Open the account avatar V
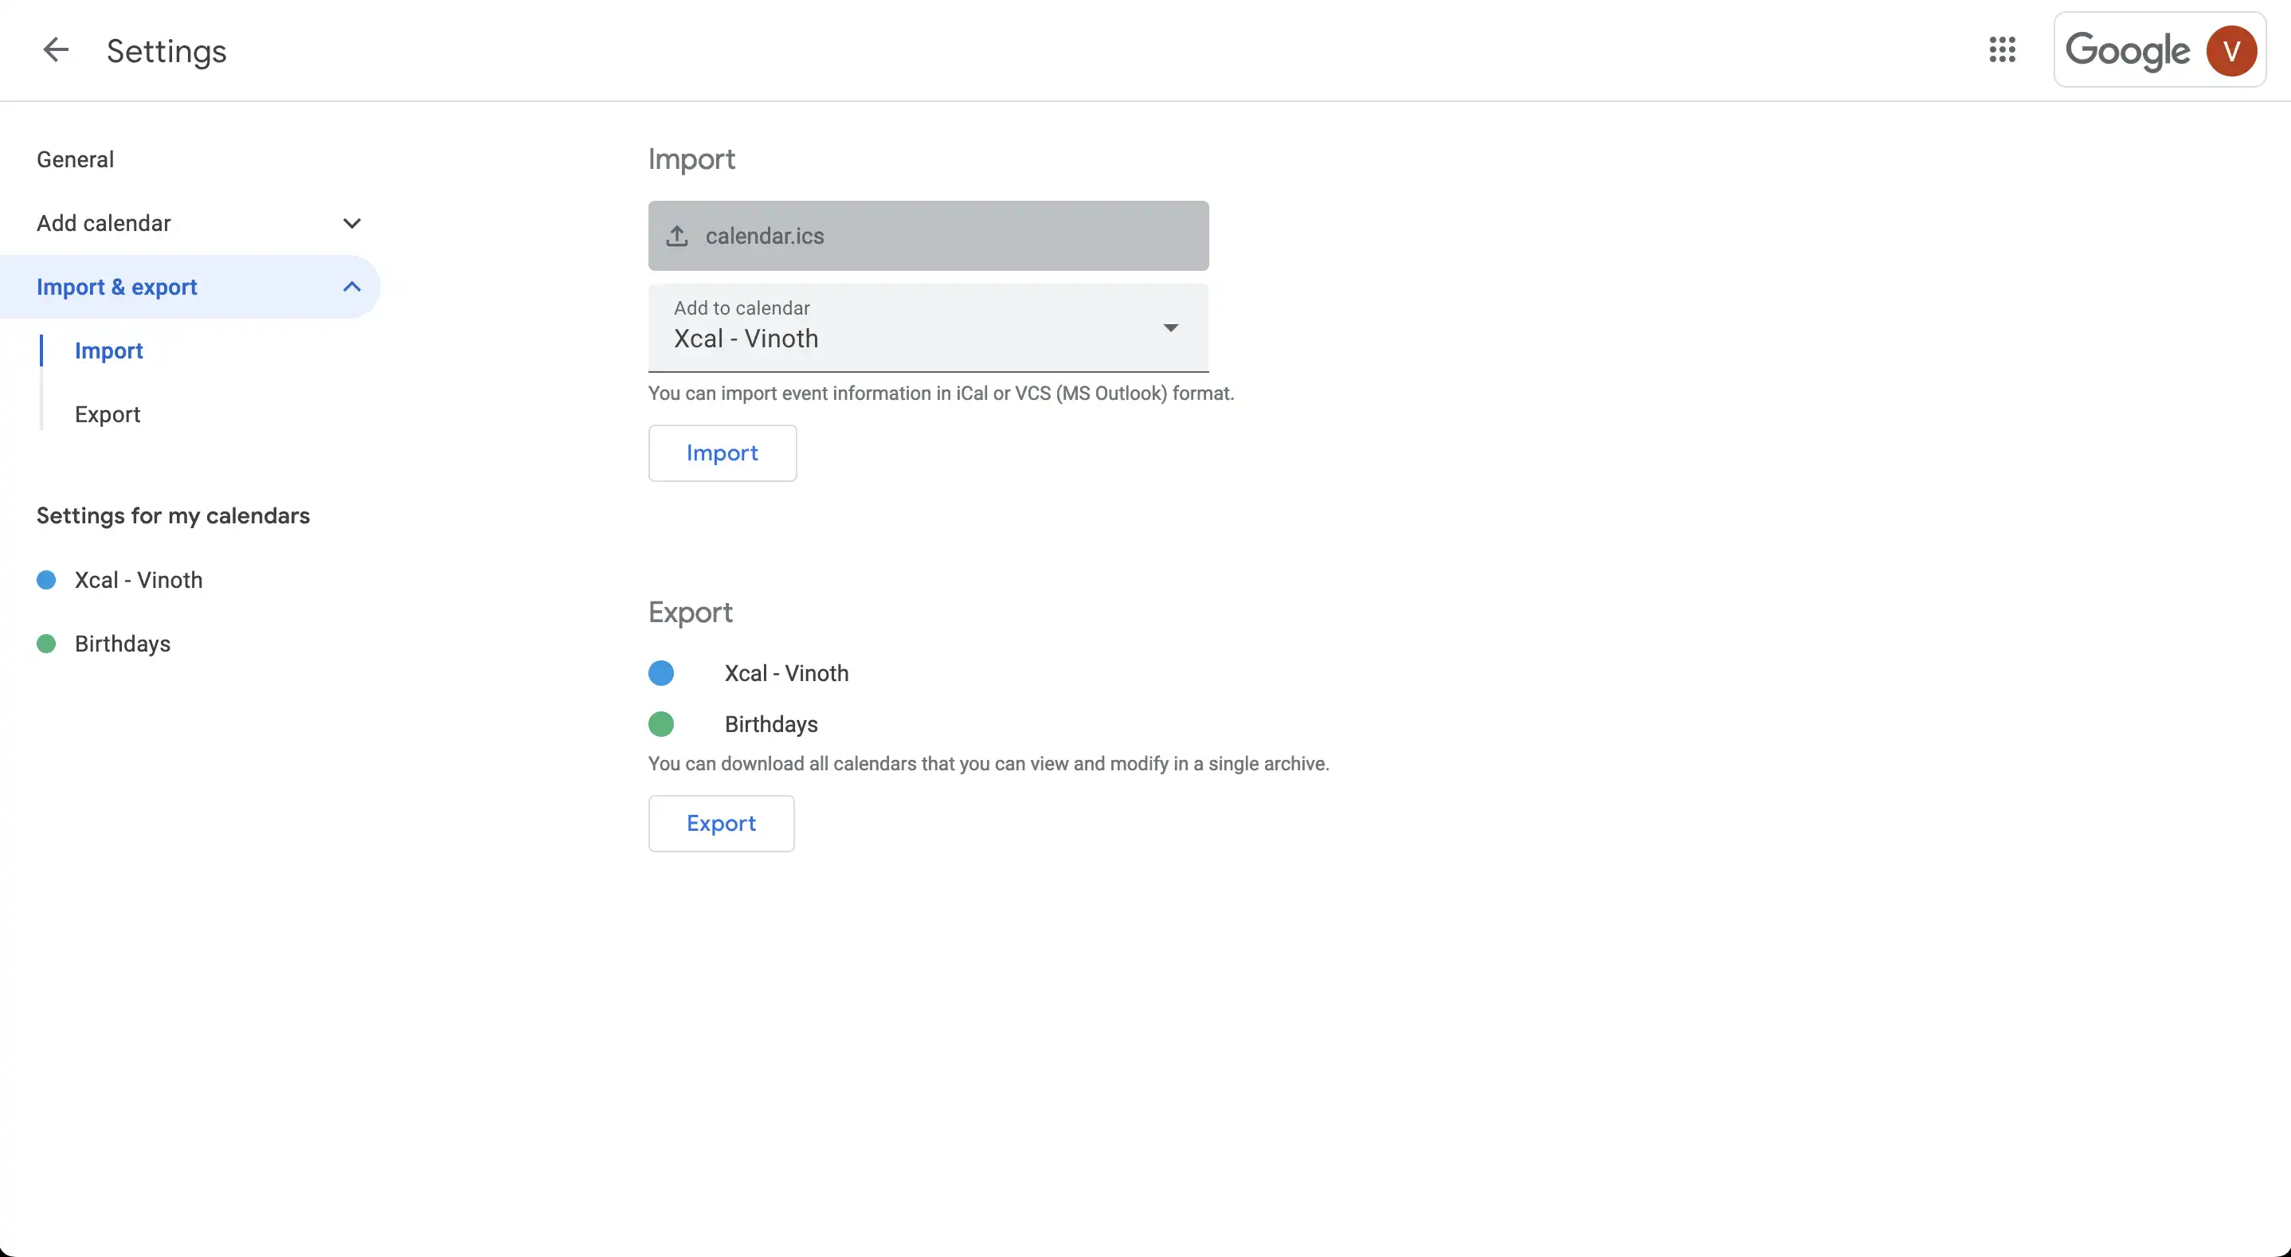 2230,51
